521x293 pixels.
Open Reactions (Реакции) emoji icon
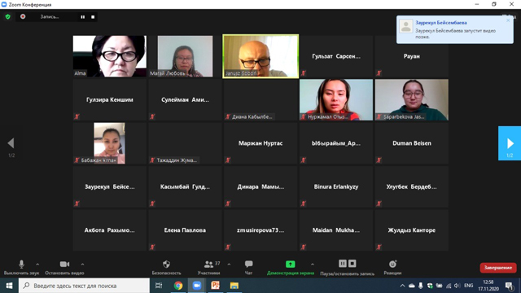392,264
